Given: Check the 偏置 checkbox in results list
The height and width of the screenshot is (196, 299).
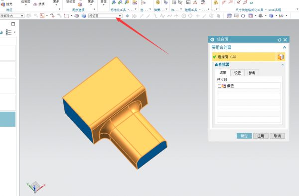Looking at the screenshot, I should [x=219, y=86].
